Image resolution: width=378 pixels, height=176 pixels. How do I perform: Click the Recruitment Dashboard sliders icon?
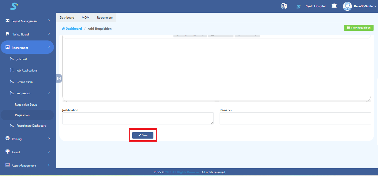[12, 126]
